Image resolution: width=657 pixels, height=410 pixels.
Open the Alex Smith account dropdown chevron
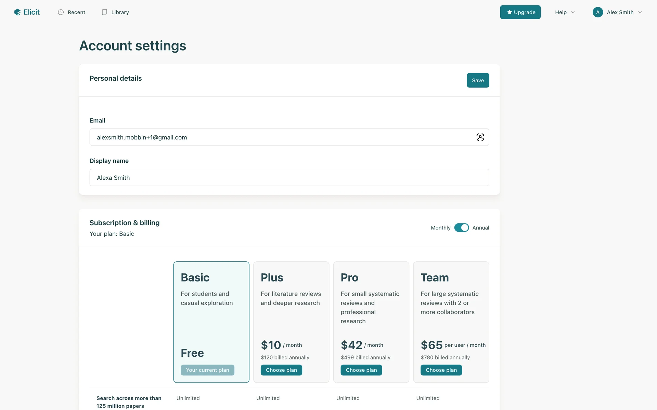coord(640,12)
